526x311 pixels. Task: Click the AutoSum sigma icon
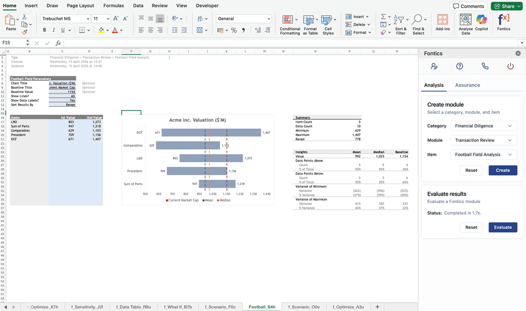point(383,17)
